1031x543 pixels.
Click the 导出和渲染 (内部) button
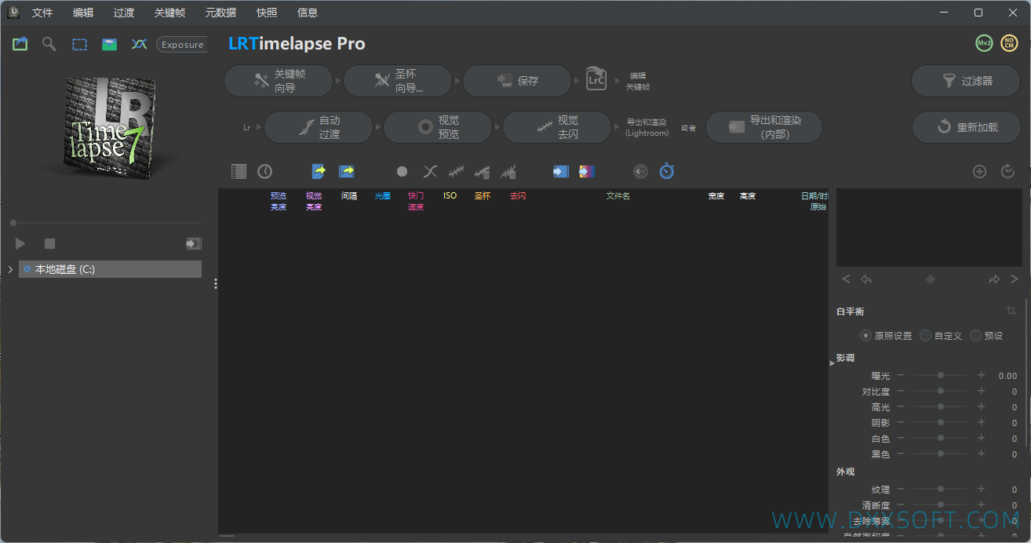coord(764,127)
